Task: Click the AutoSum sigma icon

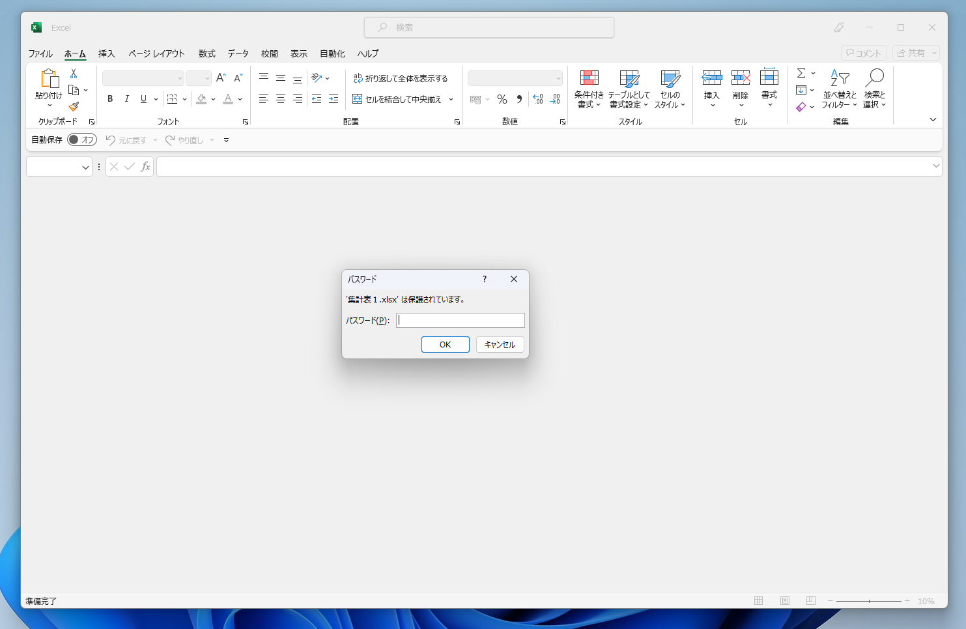Action: (x=801, y=73)
